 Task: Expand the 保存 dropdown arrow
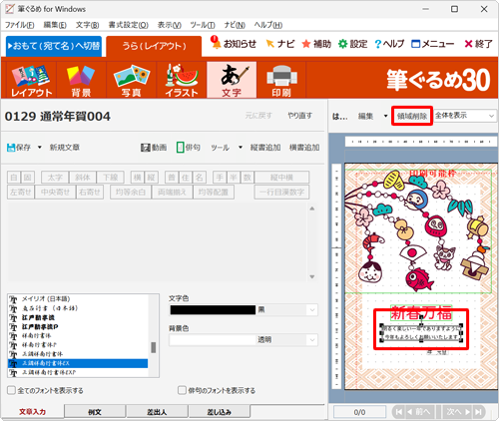tap(40, 148)
